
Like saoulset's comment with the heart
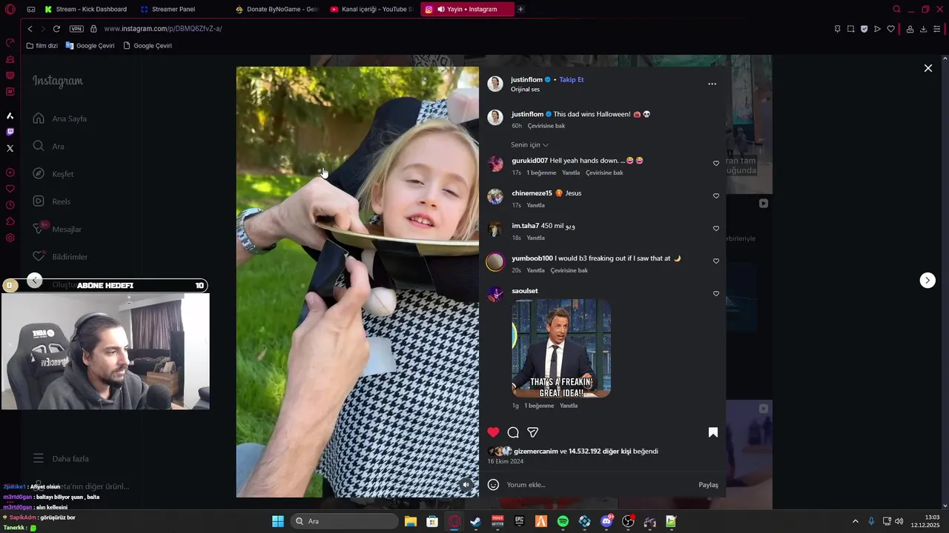tap(716, 294)
